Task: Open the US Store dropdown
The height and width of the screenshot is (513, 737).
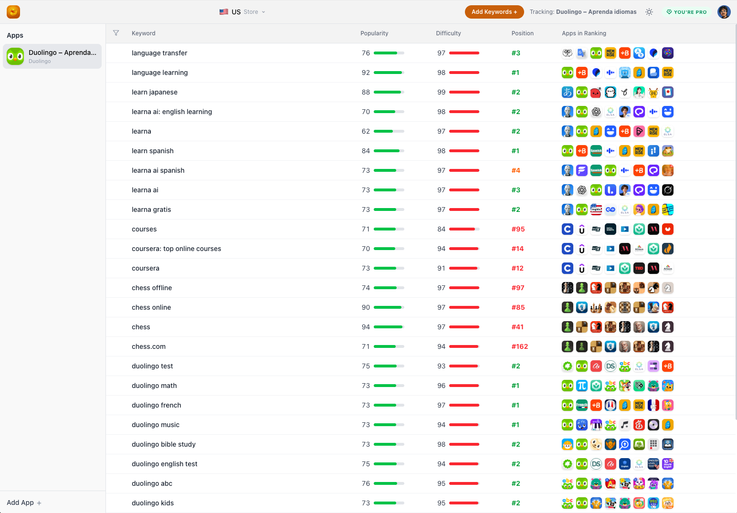Action: [242, 11]
